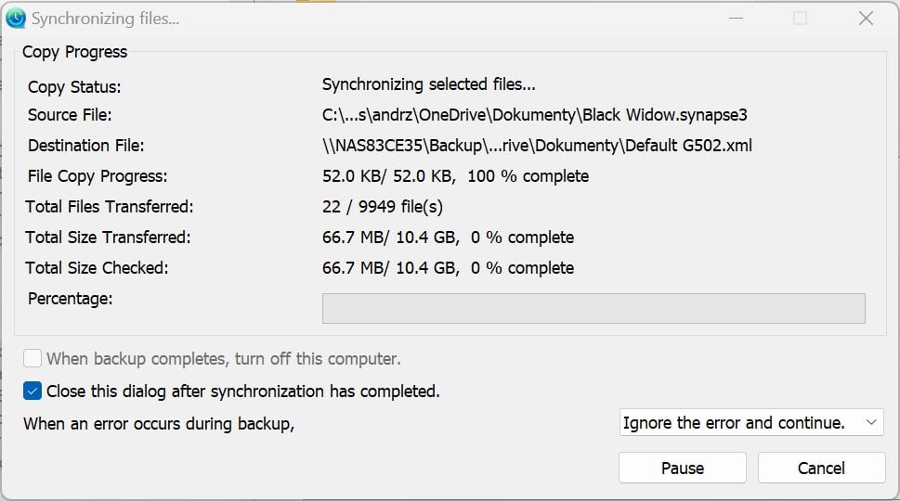Click the Source File path text
Image resolution: width=900 pixels, height=501 pixels.
[x=534, y=115]
